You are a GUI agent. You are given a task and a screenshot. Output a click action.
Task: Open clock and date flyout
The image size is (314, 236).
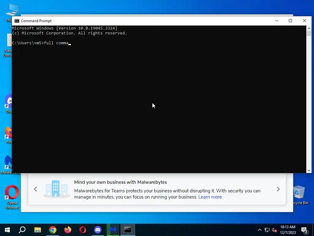[288, 230]
